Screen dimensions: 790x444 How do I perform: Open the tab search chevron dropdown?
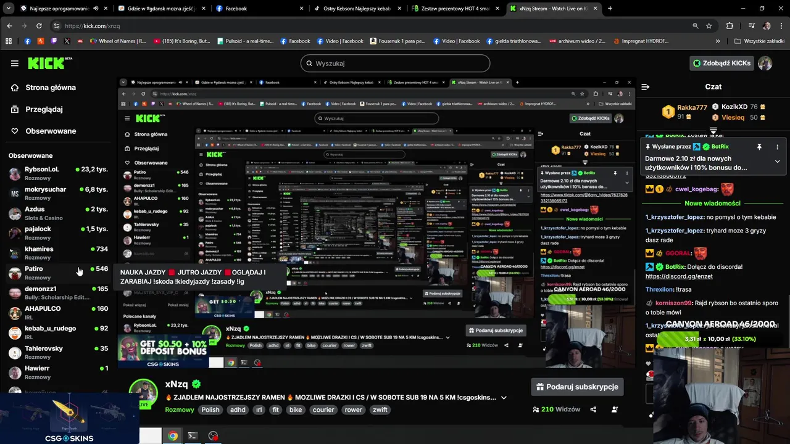point(9,9)
